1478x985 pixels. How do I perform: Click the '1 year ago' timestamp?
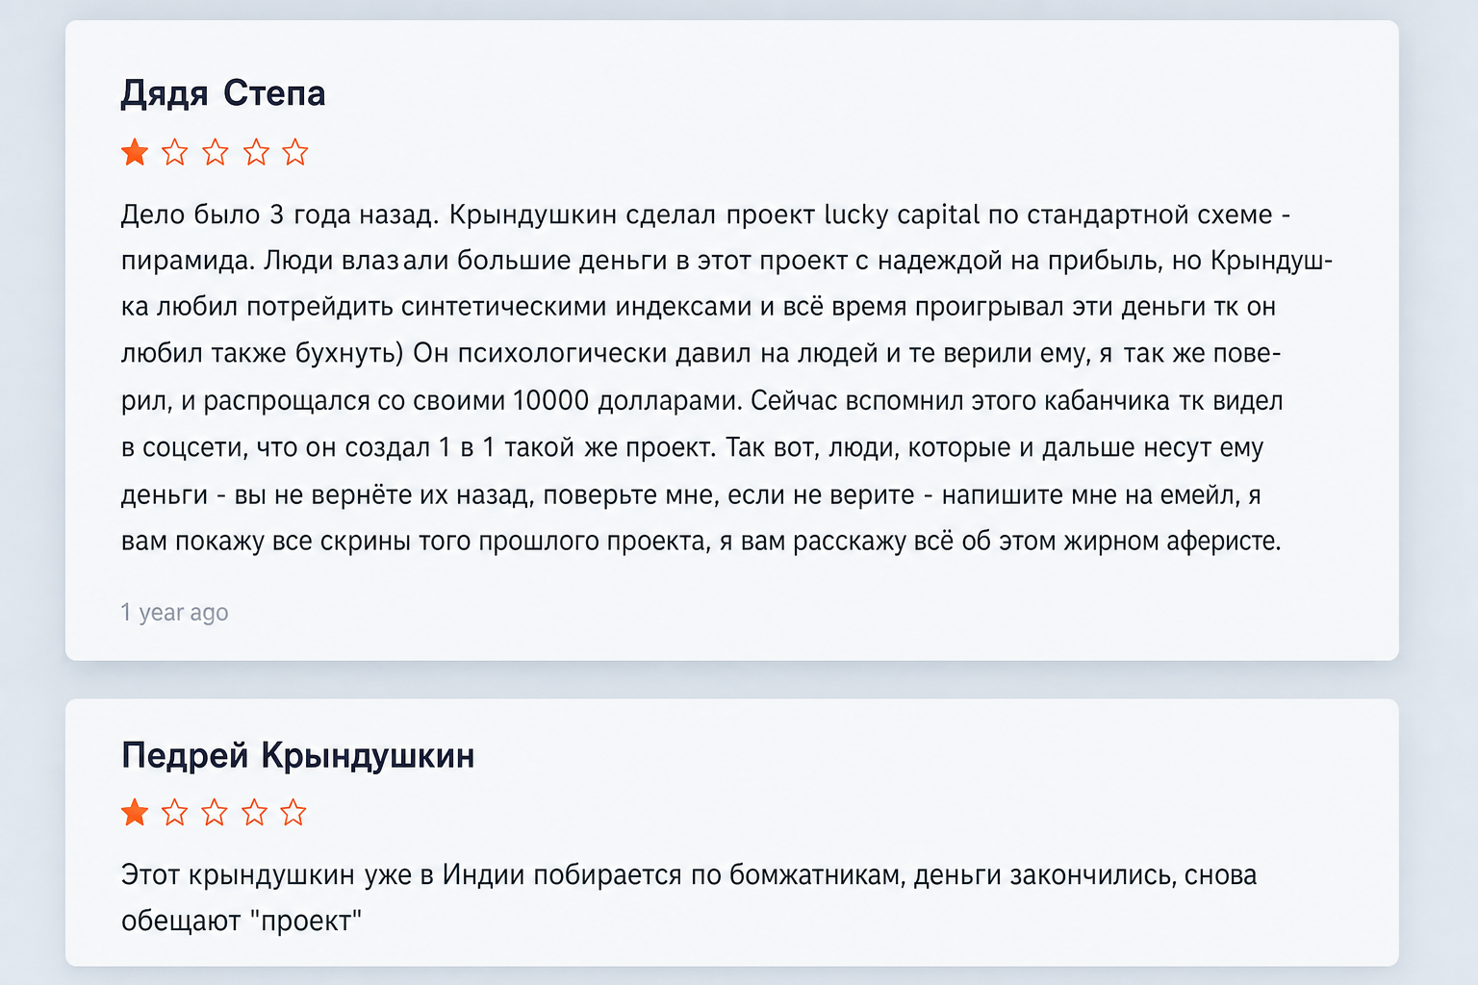point(174,613)
